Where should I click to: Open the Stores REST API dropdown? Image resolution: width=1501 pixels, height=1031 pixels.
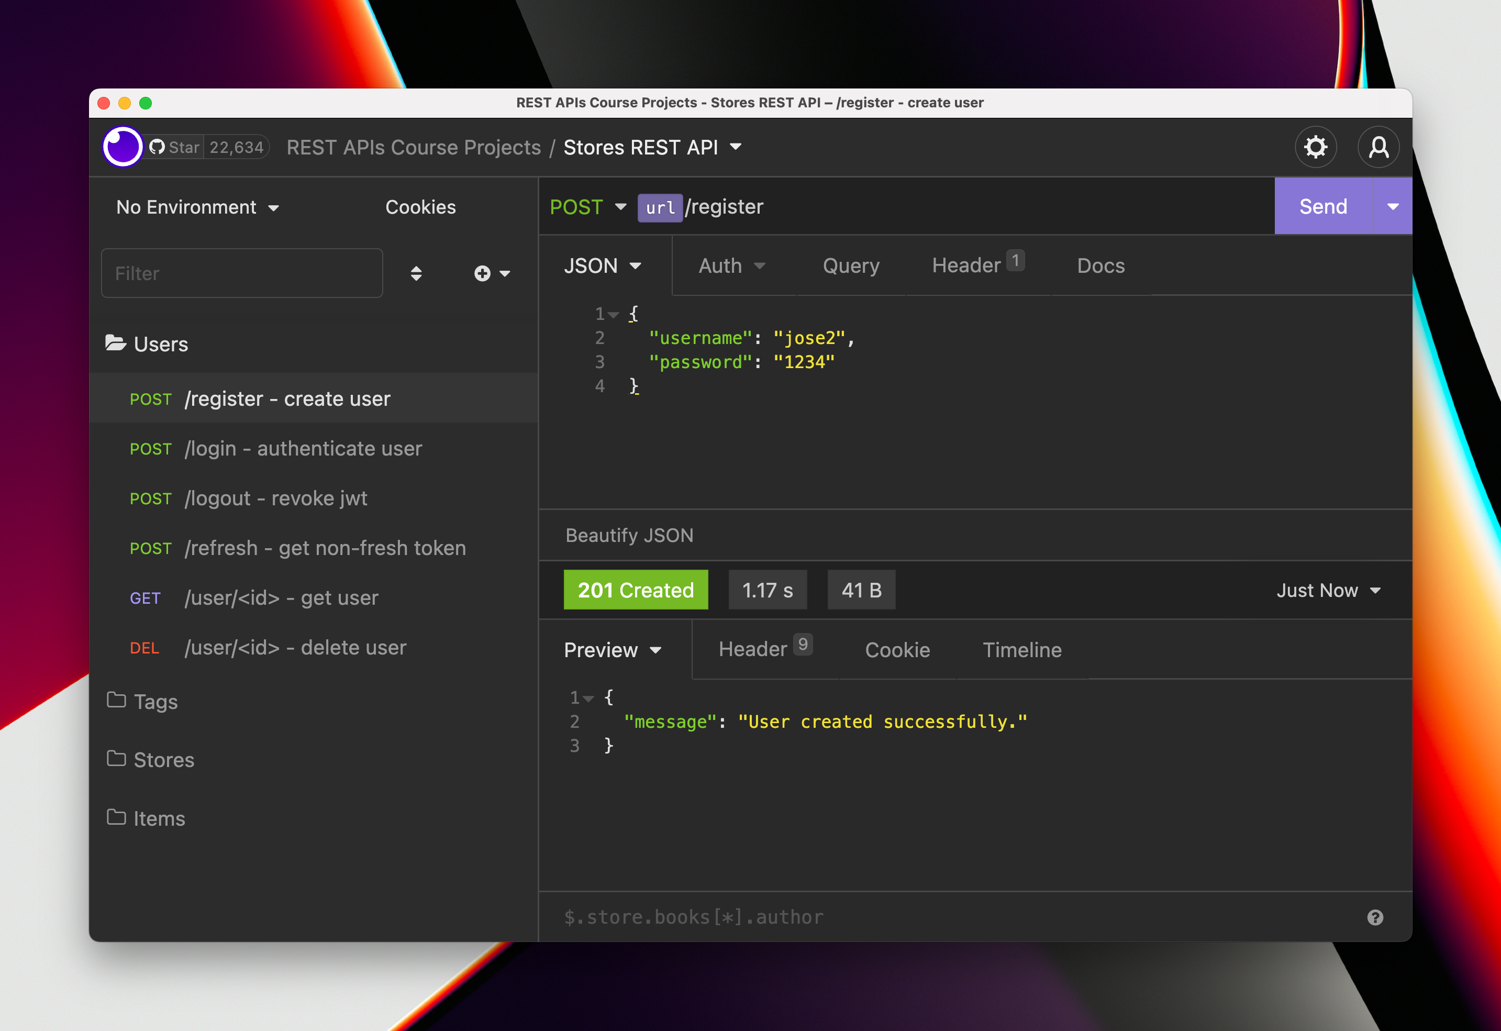tap(652, 147)
